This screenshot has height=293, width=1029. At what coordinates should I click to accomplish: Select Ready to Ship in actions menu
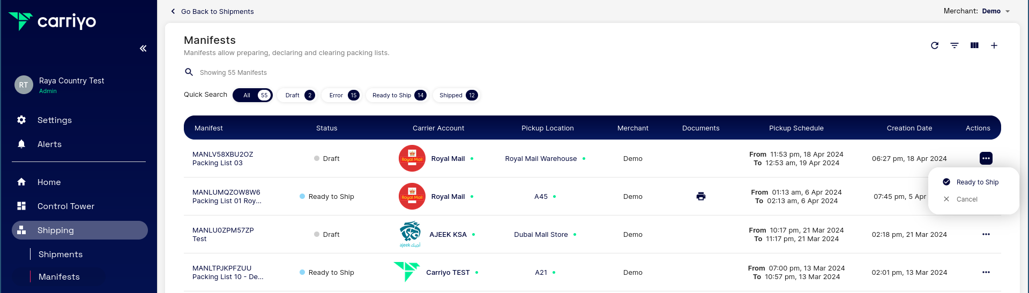click(x=976, y=182)
